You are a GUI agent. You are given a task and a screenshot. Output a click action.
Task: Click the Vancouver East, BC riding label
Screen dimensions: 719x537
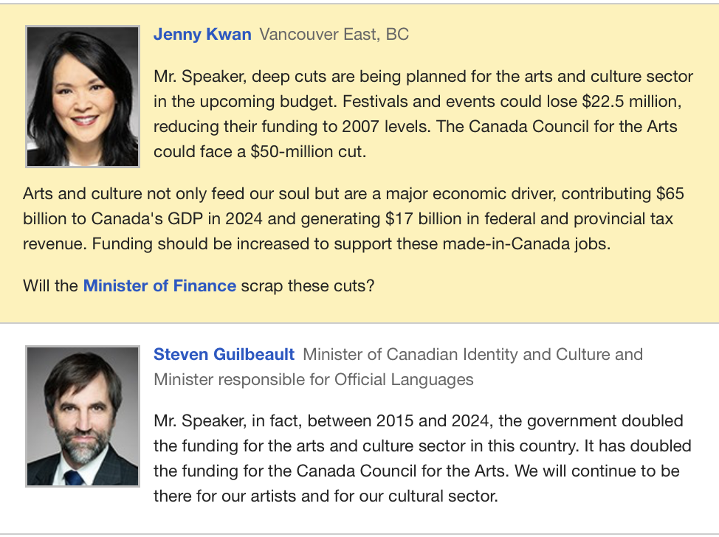(334, 35)
